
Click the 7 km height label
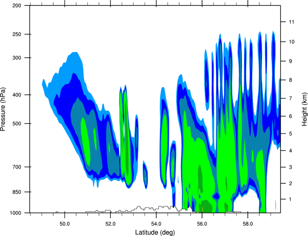tap(291, 98)
